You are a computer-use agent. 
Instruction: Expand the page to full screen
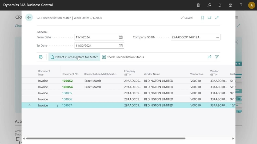tap(217, 18)
